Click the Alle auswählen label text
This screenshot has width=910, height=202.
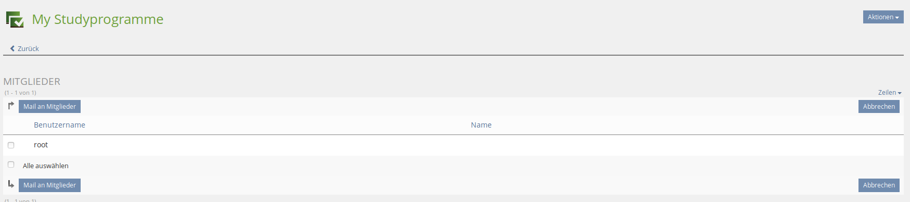46,166
